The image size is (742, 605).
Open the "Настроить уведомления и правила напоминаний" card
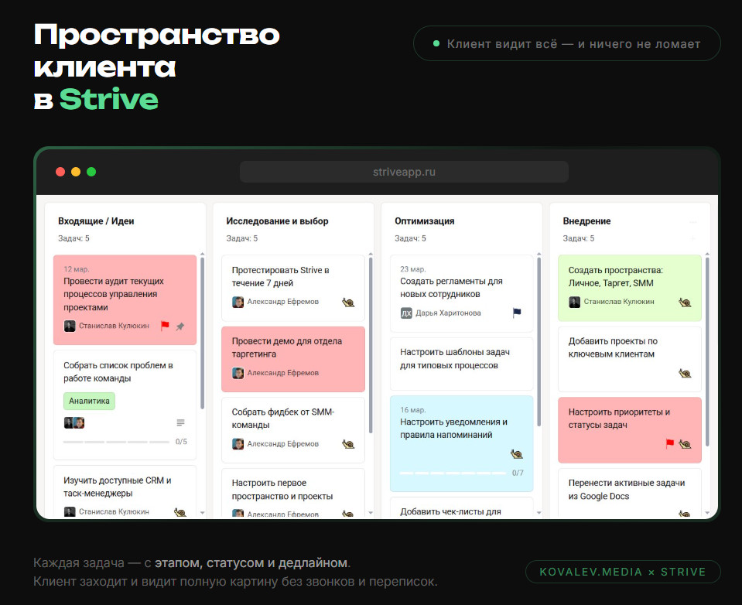(462, 444)
